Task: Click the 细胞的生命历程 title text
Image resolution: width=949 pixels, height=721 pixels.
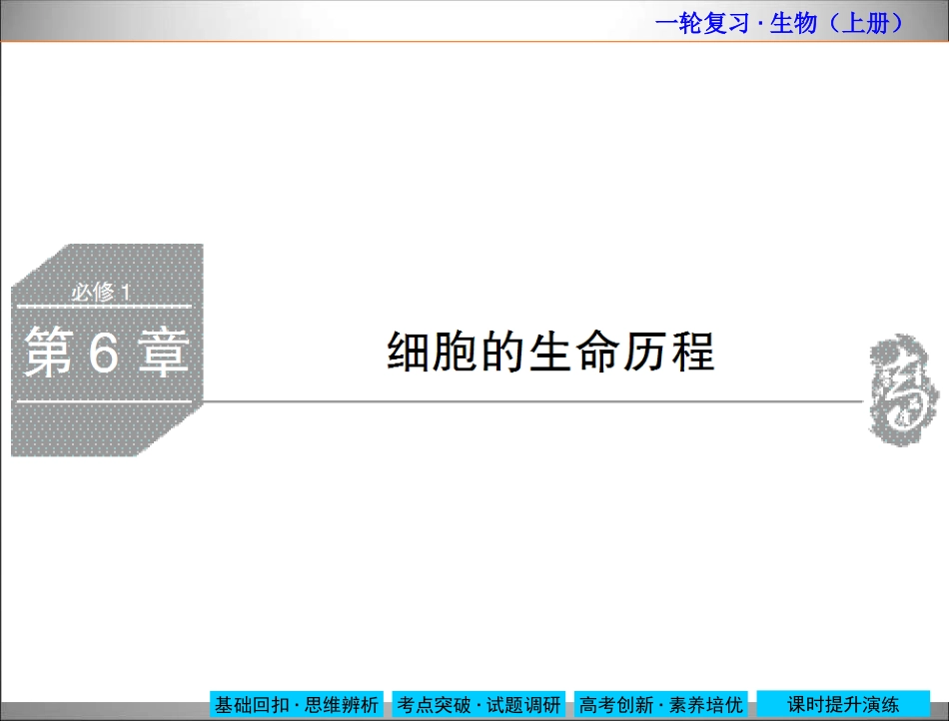Action: 550,352
